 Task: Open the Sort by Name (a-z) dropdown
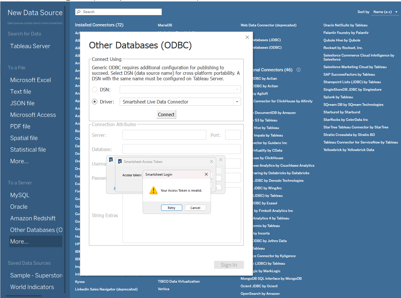[385, 12]
